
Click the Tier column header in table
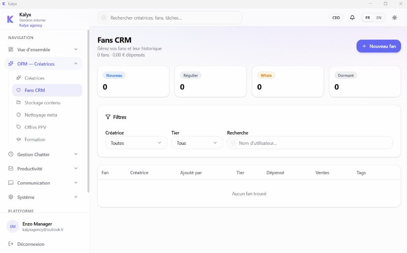click(x=240, y=173)
